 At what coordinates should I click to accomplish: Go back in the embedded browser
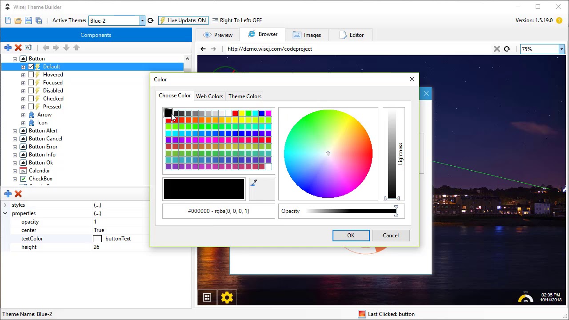point(203,49)
